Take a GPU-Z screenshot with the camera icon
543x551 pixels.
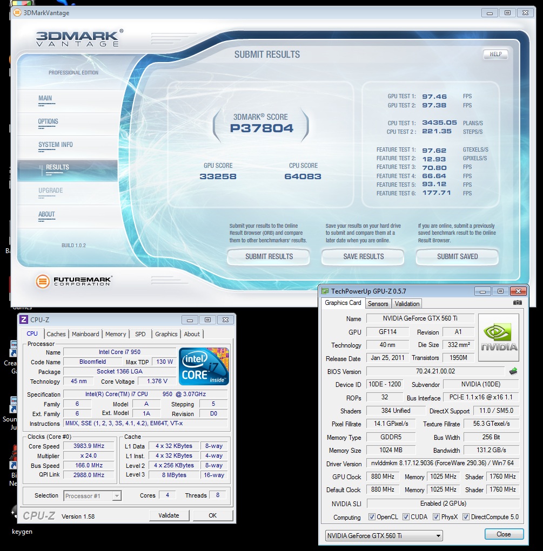pyautogui.click(x=517, y=303)
